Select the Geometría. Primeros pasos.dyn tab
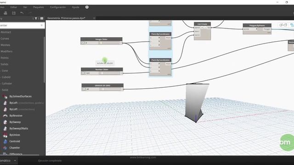This screenshot has height=165, width=294. click(66, 18)
